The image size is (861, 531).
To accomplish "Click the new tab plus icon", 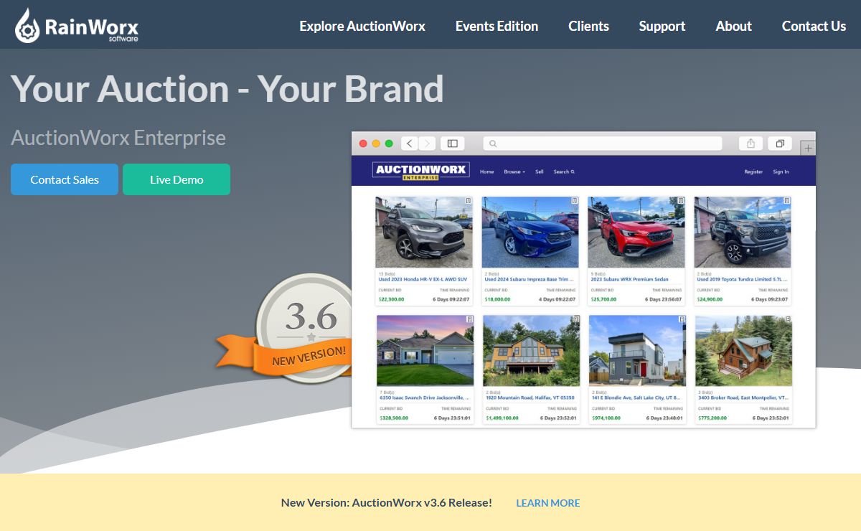I will coord(808,149).
